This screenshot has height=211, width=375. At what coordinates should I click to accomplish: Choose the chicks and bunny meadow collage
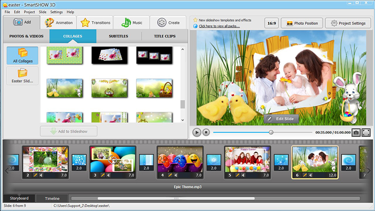[x=64, y=88]
